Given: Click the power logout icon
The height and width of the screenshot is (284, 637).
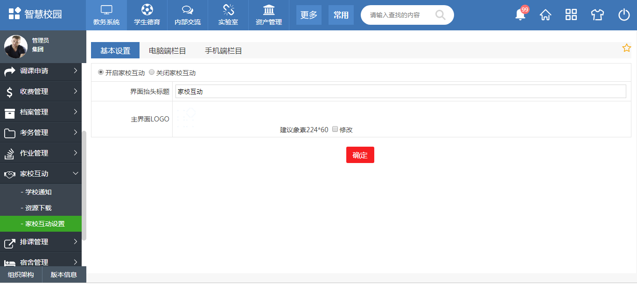Looking at the screenshot, I should pyautogui.click(x=624, y=15).
